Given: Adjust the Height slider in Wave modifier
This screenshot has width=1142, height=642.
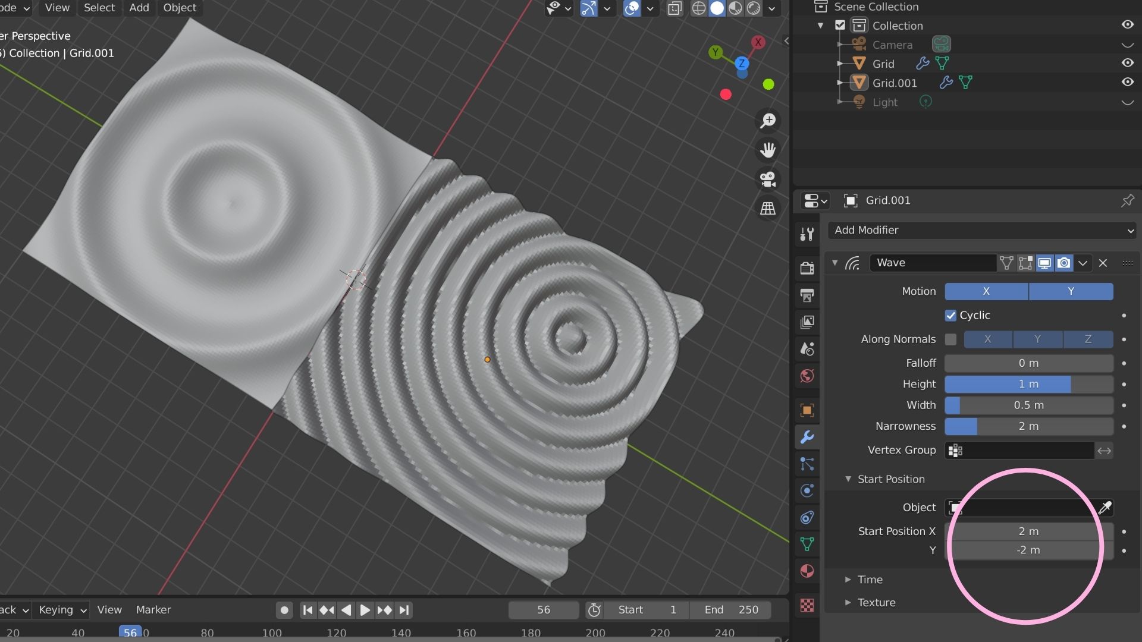Looking at the screenshot, I should (1029, 384).
